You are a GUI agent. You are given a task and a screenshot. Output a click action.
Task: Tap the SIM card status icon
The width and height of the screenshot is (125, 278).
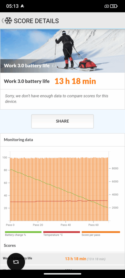[x=106, y=6]
